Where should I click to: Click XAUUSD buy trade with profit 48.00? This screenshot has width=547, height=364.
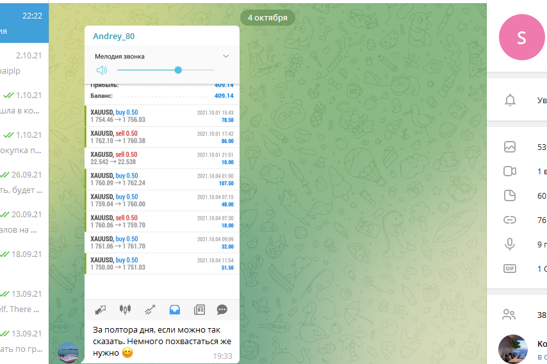[162, 201]
